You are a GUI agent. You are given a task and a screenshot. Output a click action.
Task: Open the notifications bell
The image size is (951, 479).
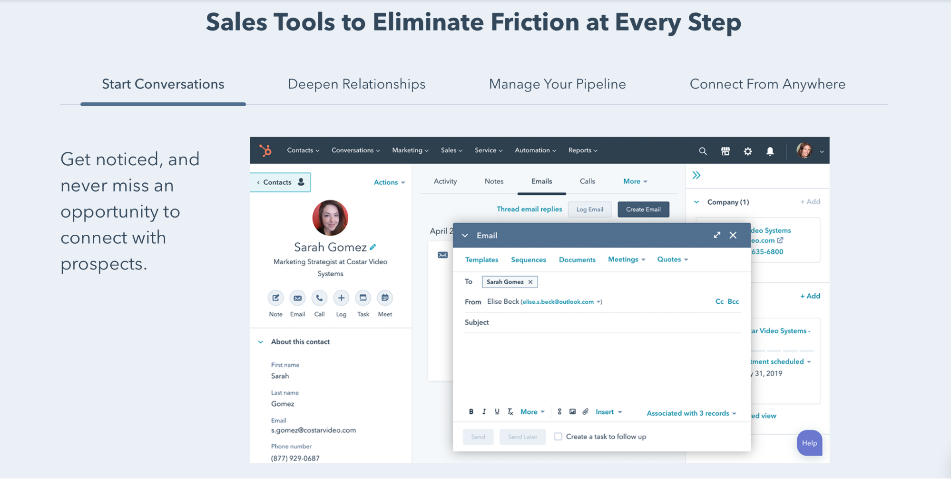(771, 151)
